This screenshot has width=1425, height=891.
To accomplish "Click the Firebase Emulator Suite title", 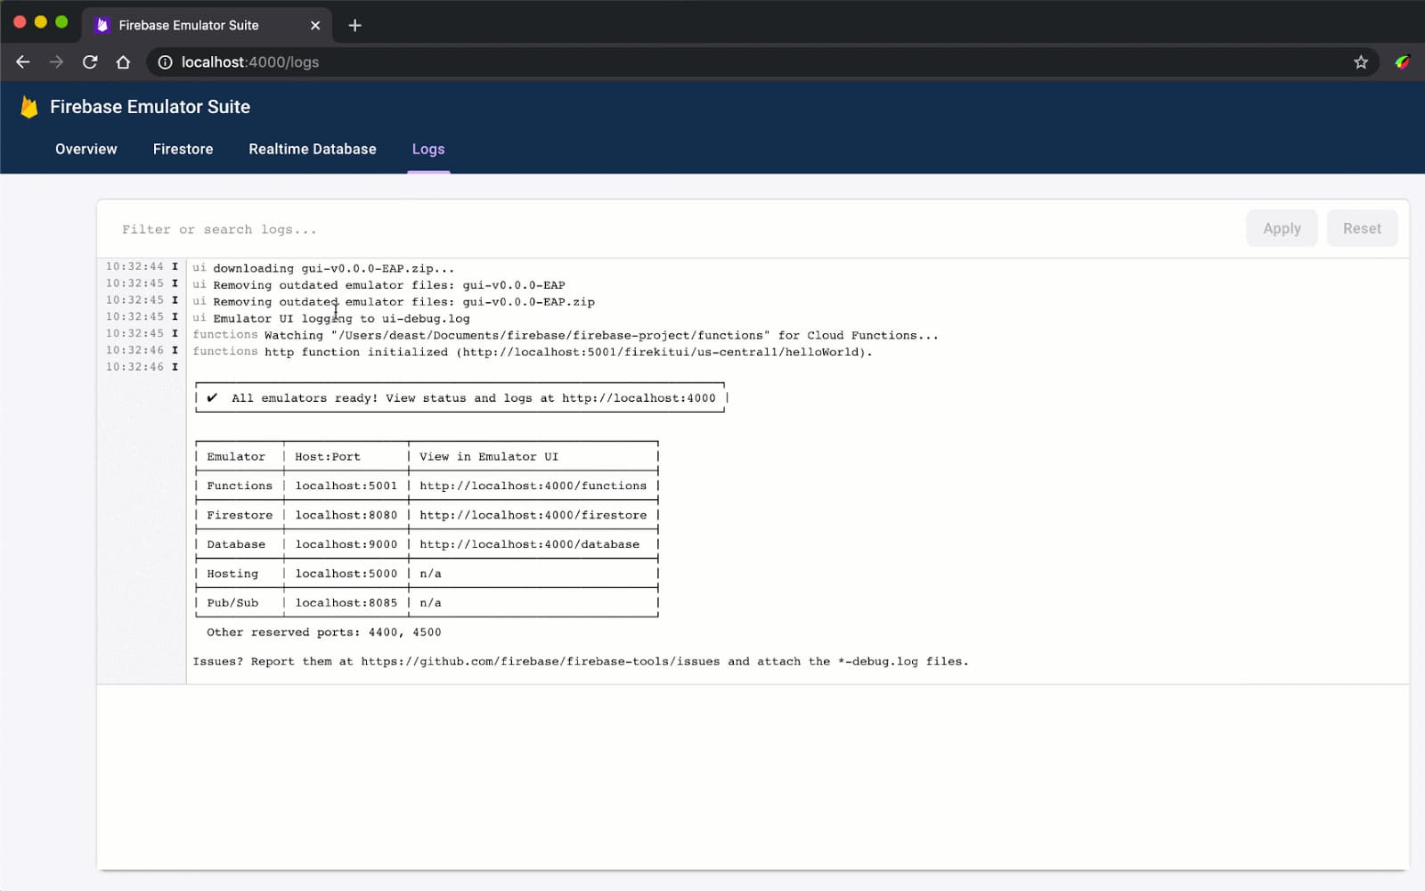I will 150,107.
